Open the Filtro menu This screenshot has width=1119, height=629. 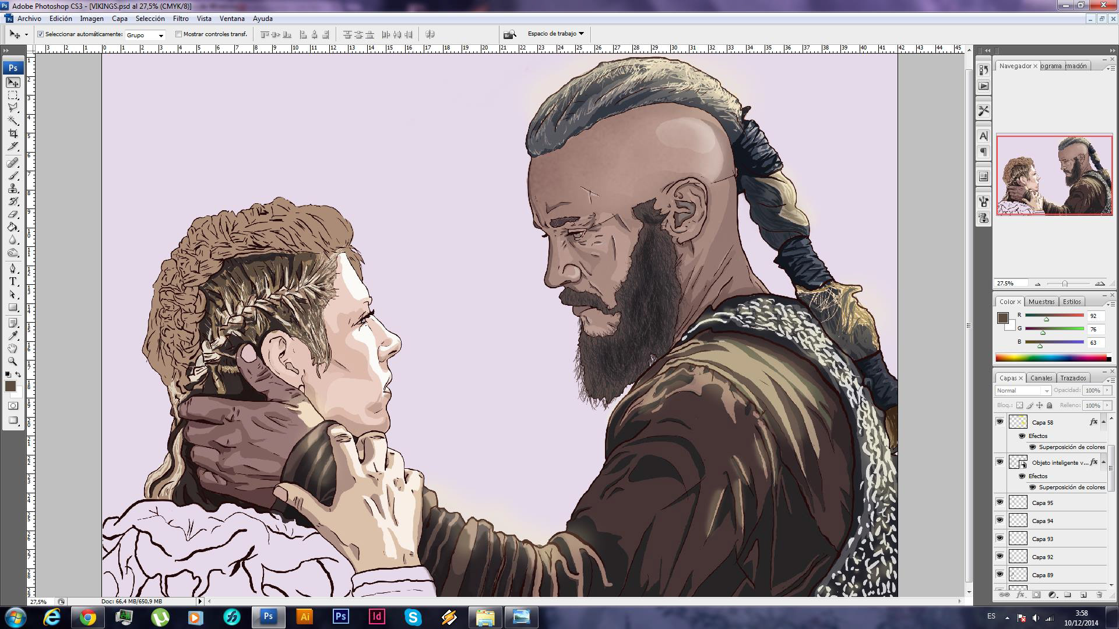pyautogui.click(x=181, y=19)
